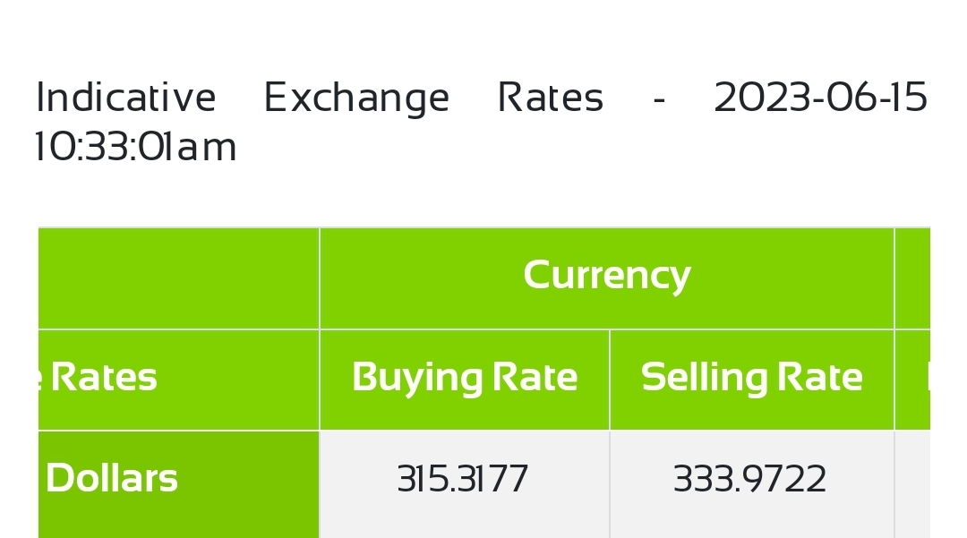Click the Selling Rate column header

[x=752, y=380]
